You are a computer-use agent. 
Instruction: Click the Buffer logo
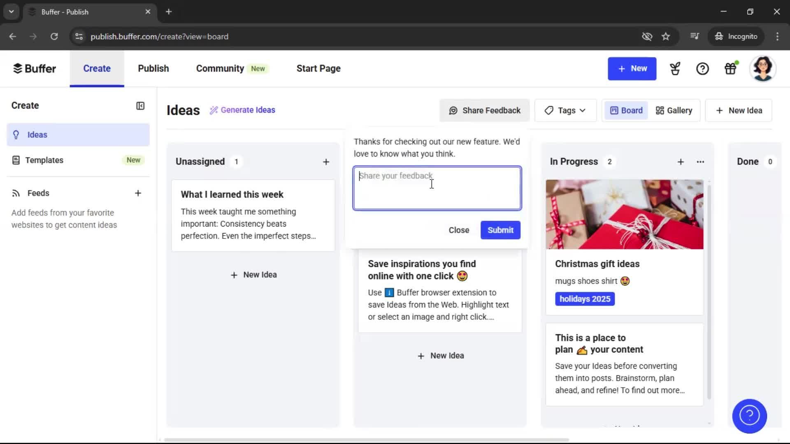[35, 68]
